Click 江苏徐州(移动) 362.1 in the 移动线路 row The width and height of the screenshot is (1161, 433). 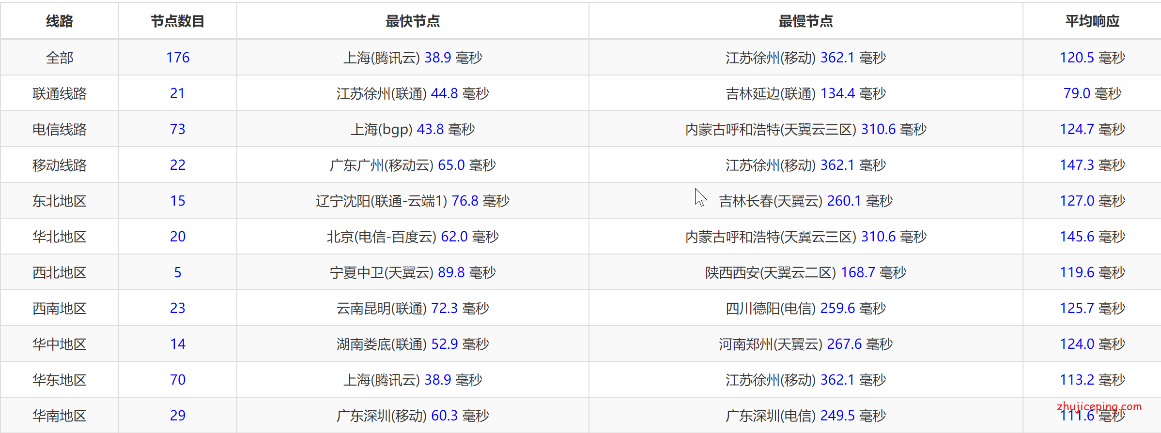click(805, 165)
